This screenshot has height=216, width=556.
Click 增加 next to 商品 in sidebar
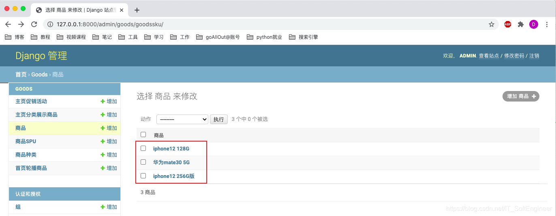(109, 128)
